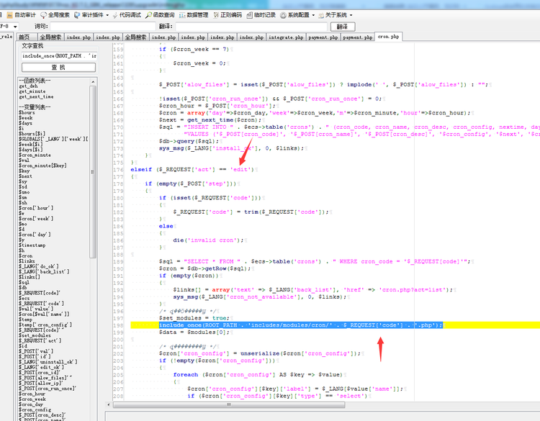Expand the 审计插件 dropdown menu
This screenshot has width=540, height=421.
(x=92, y=14)
